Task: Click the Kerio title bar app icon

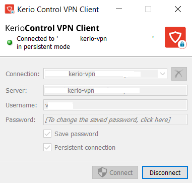Action: coord(10,9)
